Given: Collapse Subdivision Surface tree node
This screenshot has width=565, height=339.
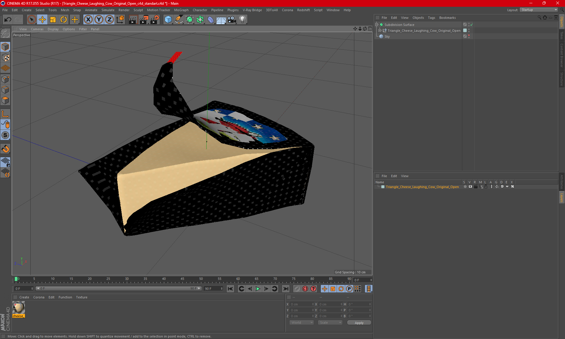Looking at the screenshot, I should [x=376, y=25].
